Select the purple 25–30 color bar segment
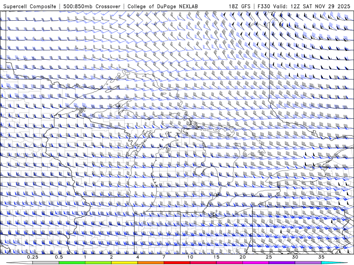The image size is (354, 265). coord(282,263)
